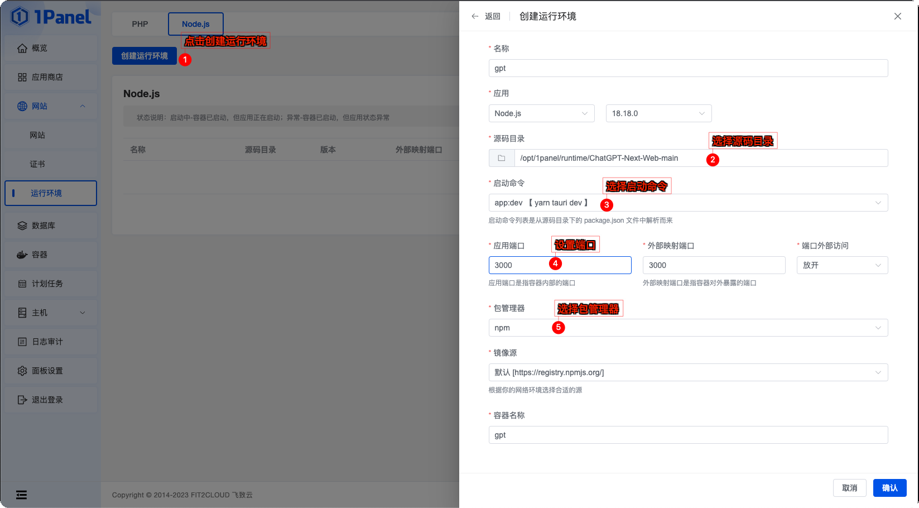
Task: Open the 数据库 database sidebar item
Action: [44, 226]
